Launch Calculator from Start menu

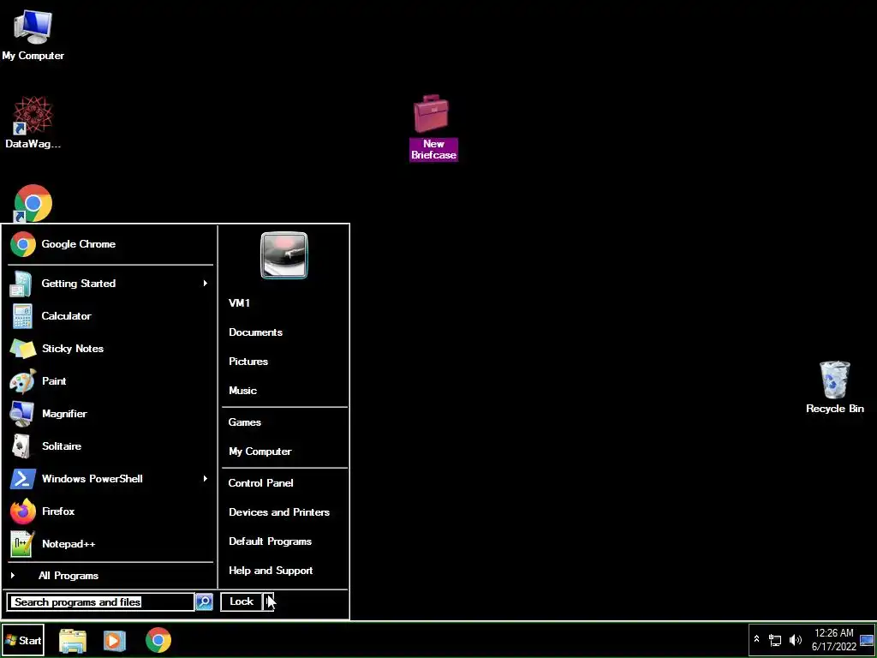pos(110,316)
